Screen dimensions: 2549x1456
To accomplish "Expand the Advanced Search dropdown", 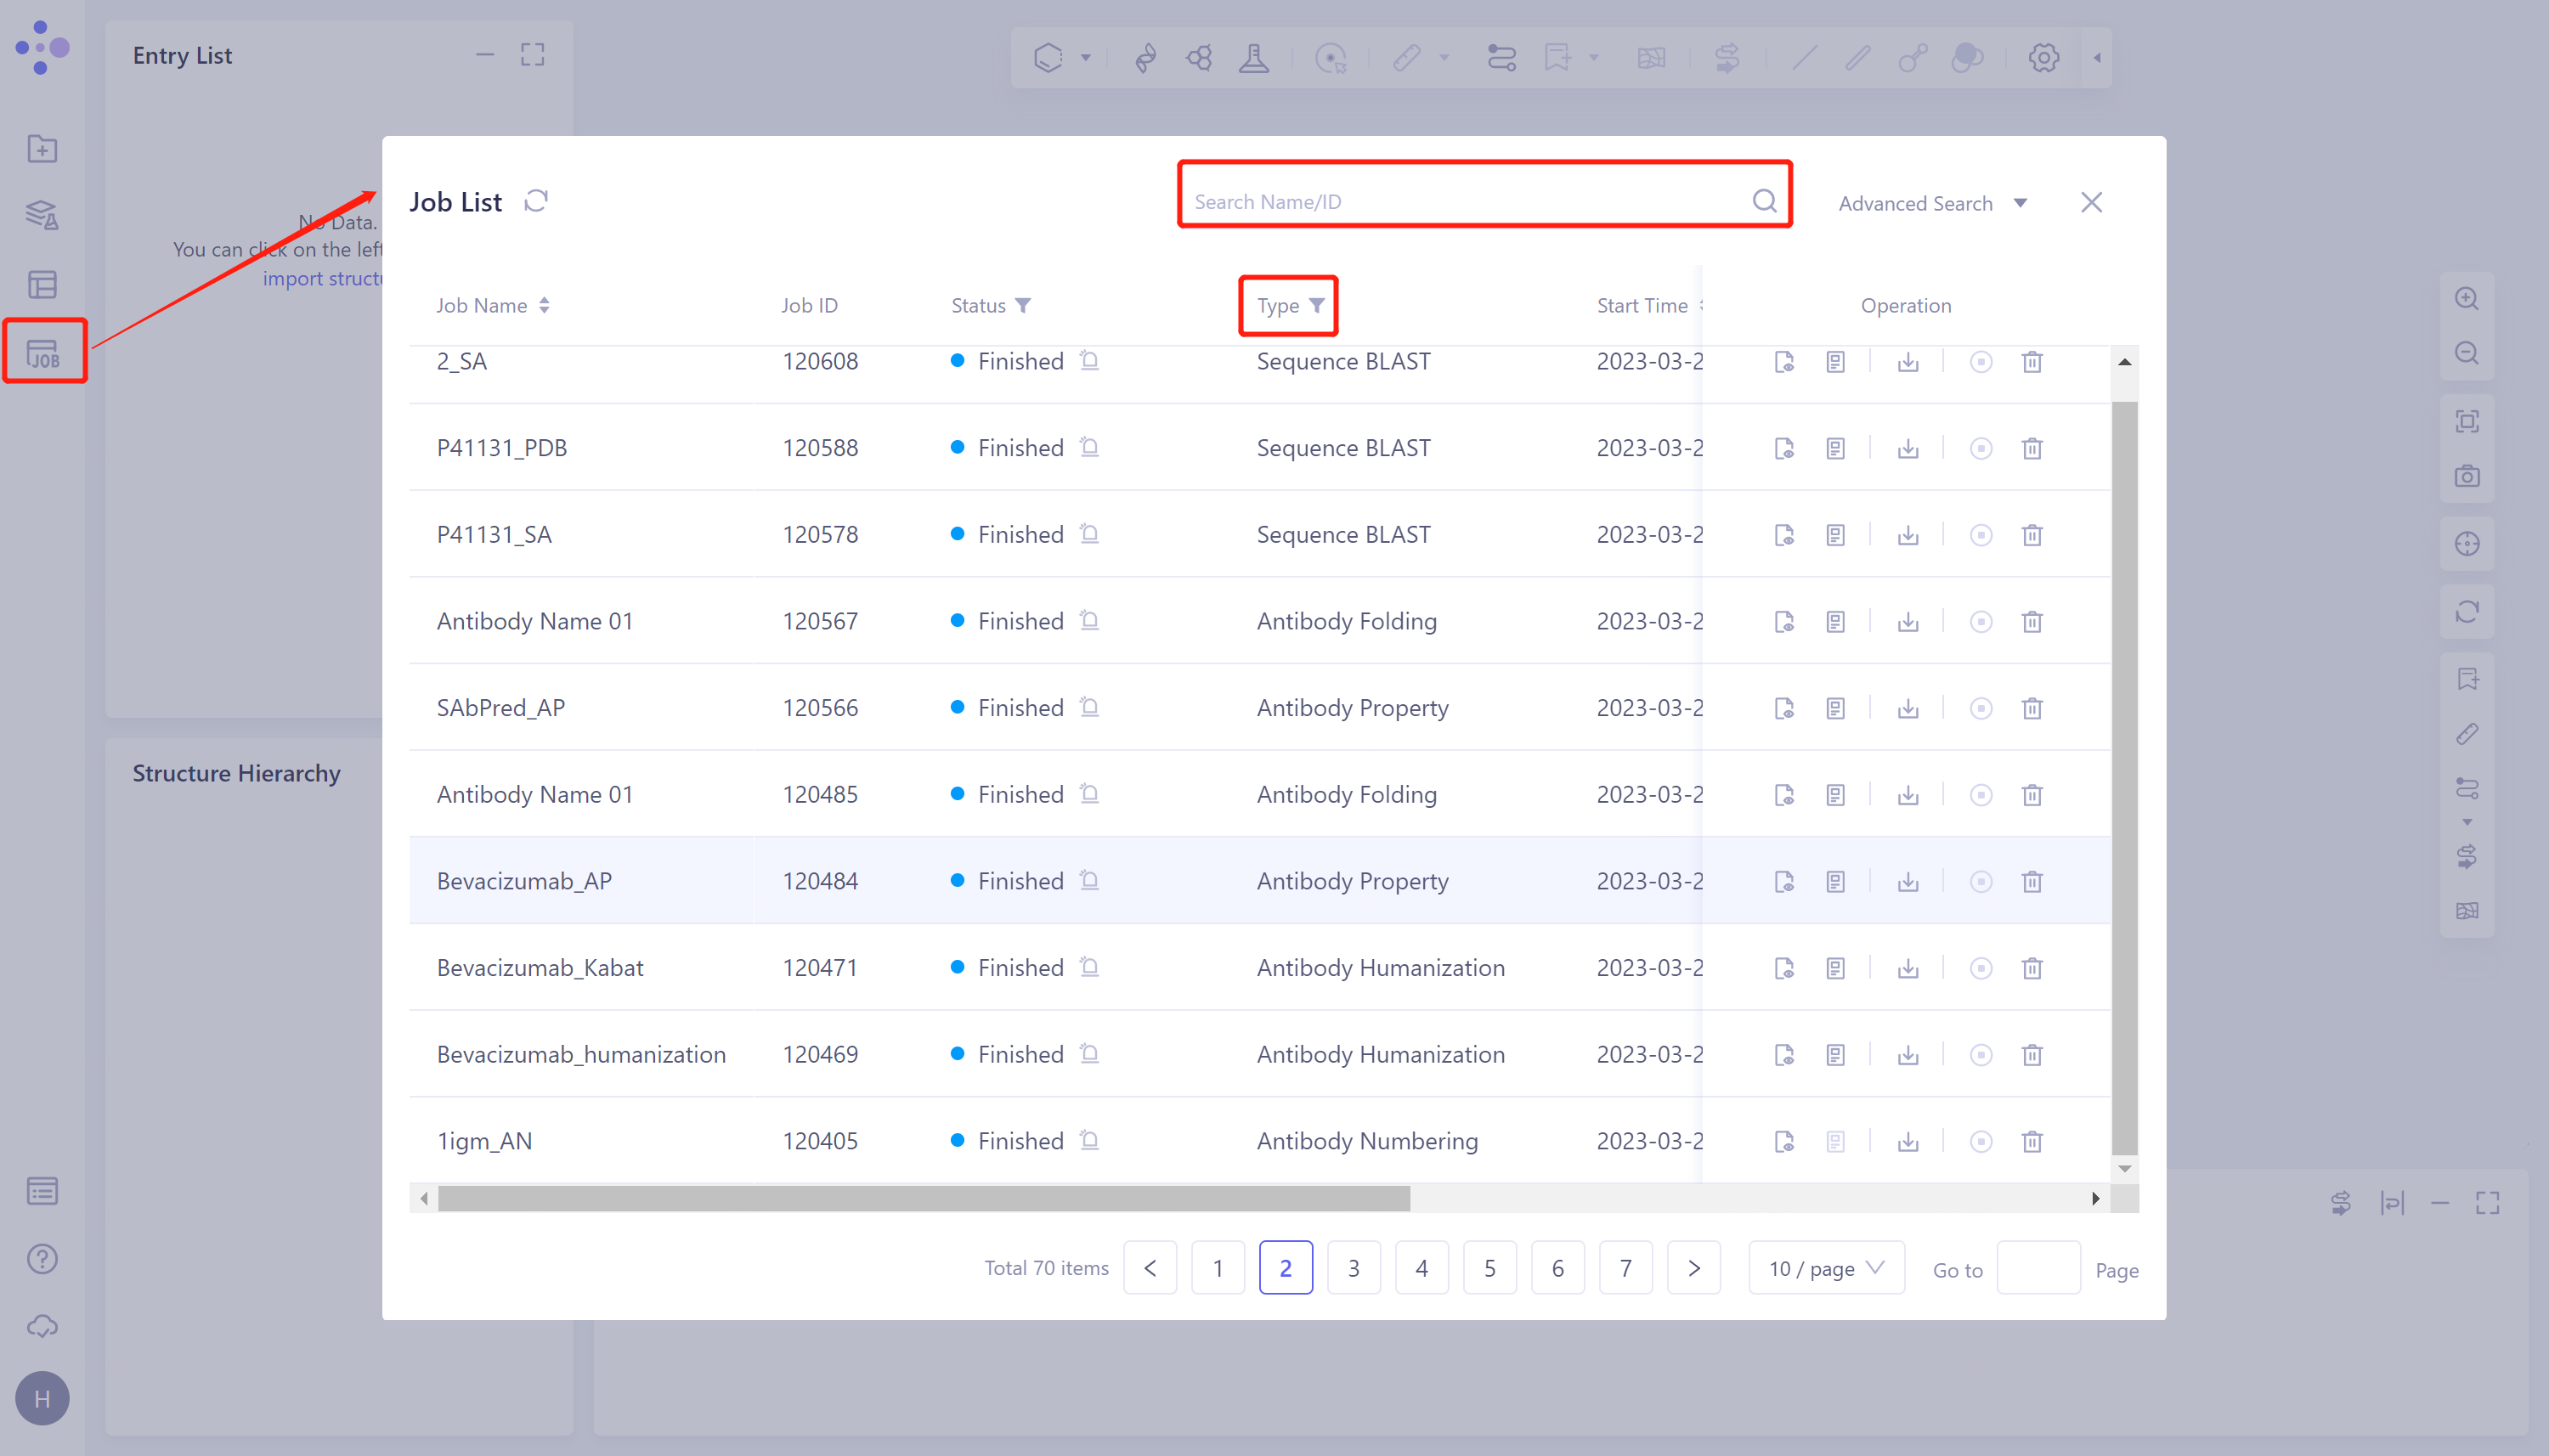I will pos(1932,203).
